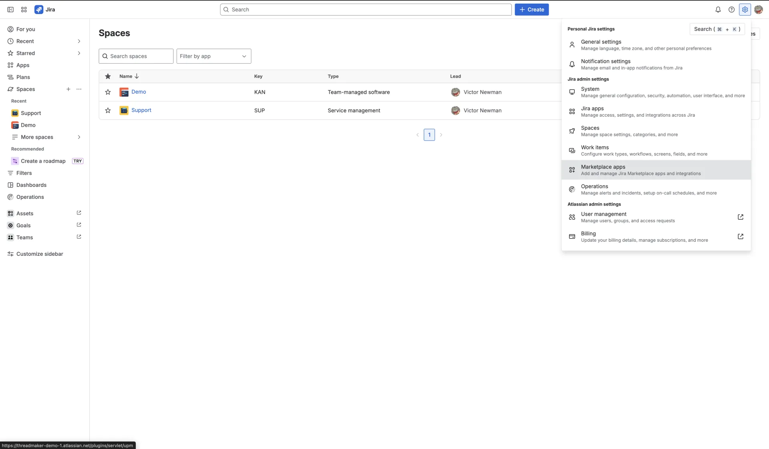Expand the Starred submenu chevron
This screenshot has width=769, height=449.
79,53
